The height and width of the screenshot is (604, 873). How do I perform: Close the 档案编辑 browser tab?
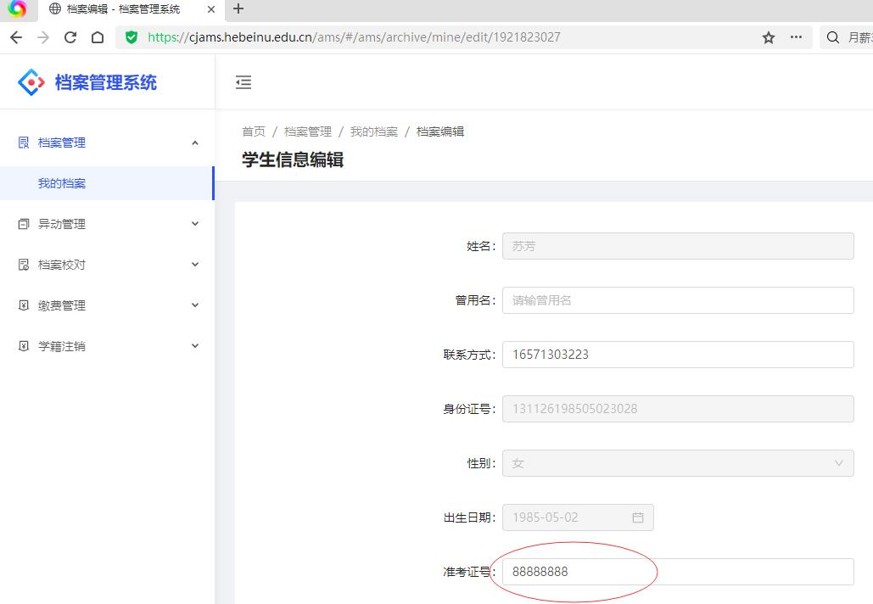click(211, 8)
